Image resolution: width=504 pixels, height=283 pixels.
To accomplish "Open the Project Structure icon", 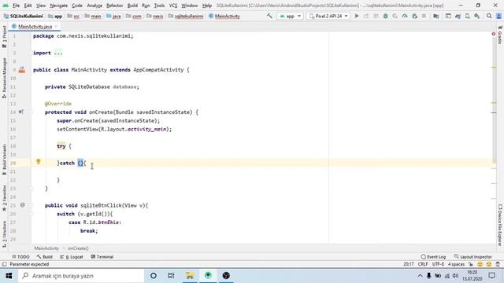I will 435,16.
